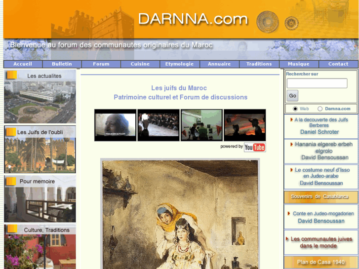Click the large ornate plate in header
The image size is (359, 269).
pyautogui.click(x=268, y=22)
